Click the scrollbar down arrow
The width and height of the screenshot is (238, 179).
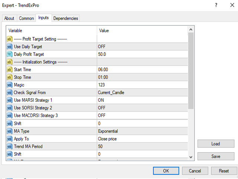coord(191,157)
